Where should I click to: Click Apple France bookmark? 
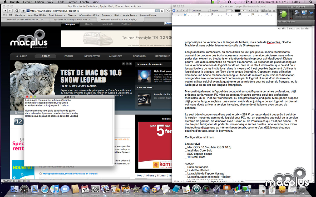tap(130, 15)
